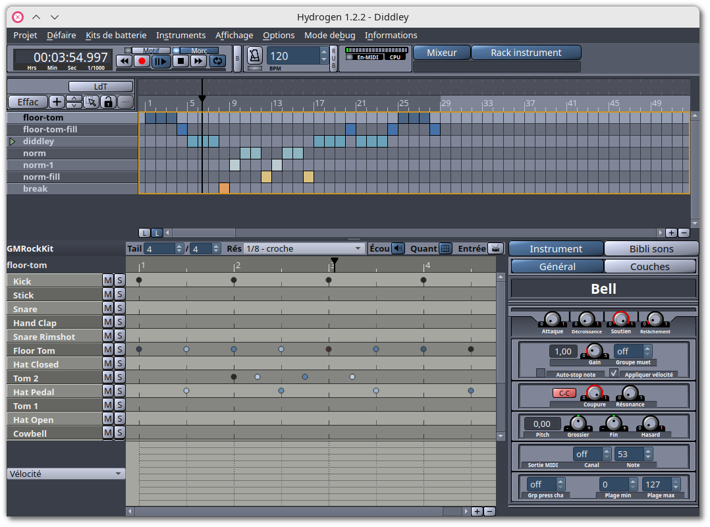Viewport: 710px width, 527px height.
Task: Enable the metronome icon
Action: pyautogui.click(x=254, y=56)
